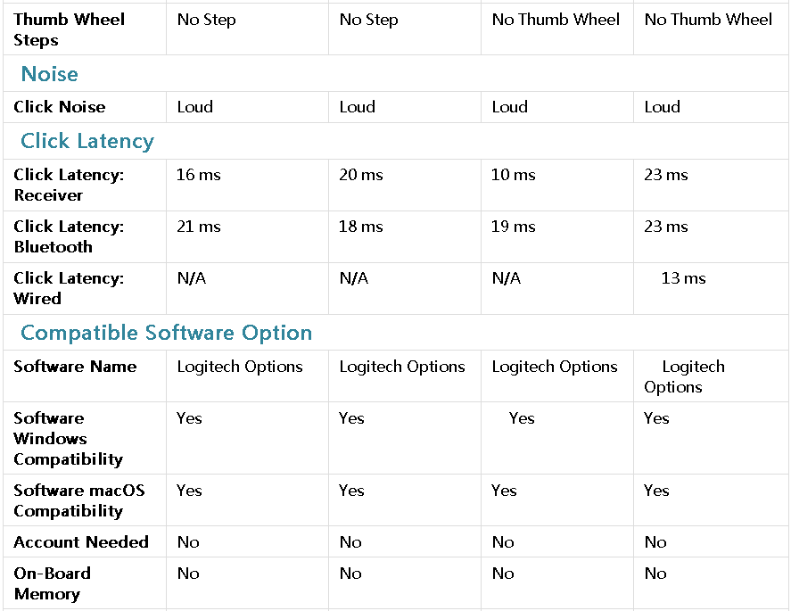The width and height of the screenshot is (791, 611).
Task: Select the Software macOS Compatibility label
Action: tap(79, 500)
